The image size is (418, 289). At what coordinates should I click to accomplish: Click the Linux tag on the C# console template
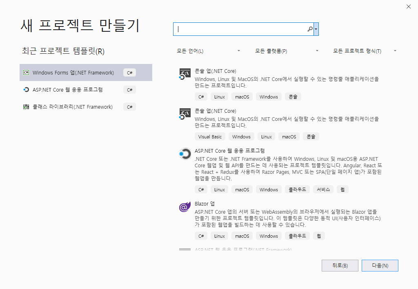219,97
